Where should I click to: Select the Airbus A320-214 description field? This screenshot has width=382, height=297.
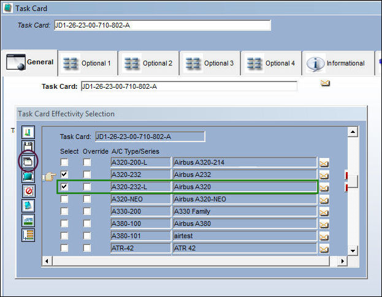click(245, 162)
